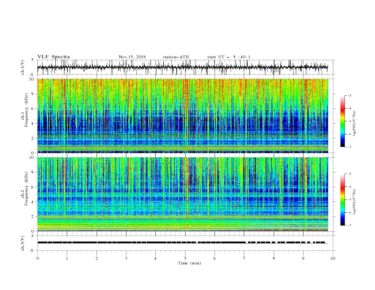This screenshot has width=375, height=290.
Task: Click the time axis tick label '1'
Action: pos(67,258)
